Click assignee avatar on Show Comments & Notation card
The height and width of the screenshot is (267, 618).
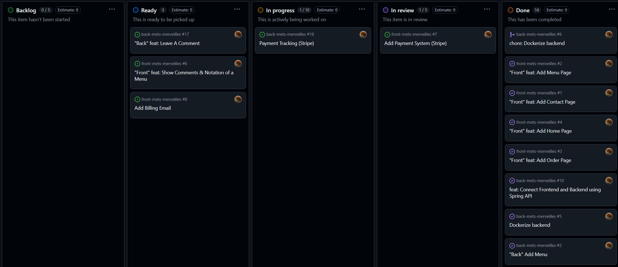click(238, 64)
